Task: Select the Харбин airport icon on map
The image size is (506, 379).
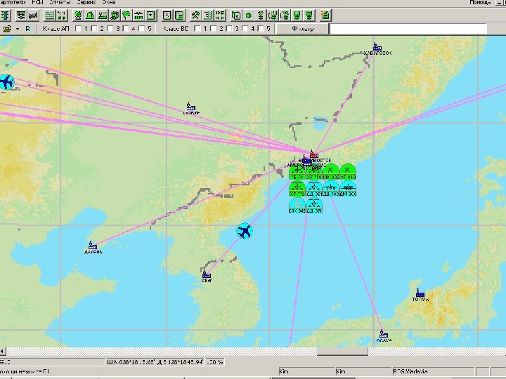Action: 190,107
